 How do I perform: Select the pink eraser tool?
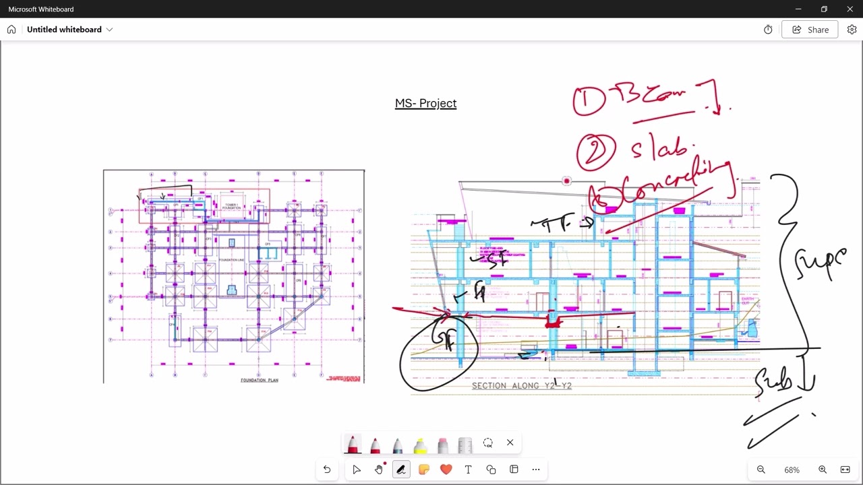pos(442,444)
